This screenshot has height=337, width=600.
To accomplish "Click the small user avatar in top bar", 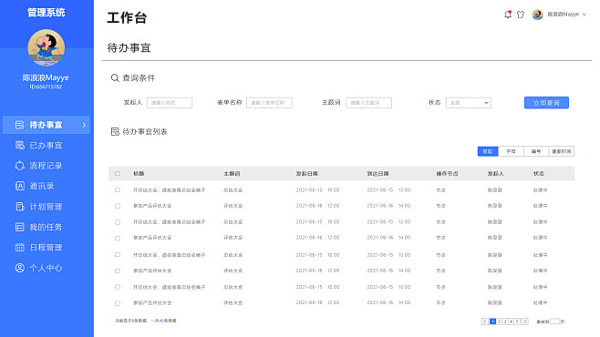I will [x=538, y=15].
